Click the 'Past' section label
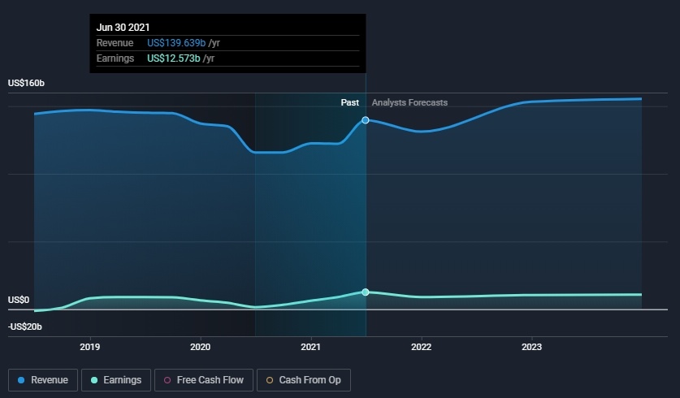The image size is (680, 398). point(349,103)
